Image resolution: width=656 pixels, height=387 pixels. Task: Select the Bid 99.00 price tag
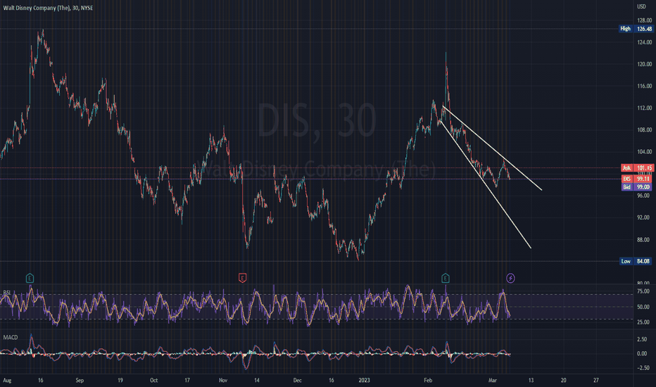coord(637,187)
